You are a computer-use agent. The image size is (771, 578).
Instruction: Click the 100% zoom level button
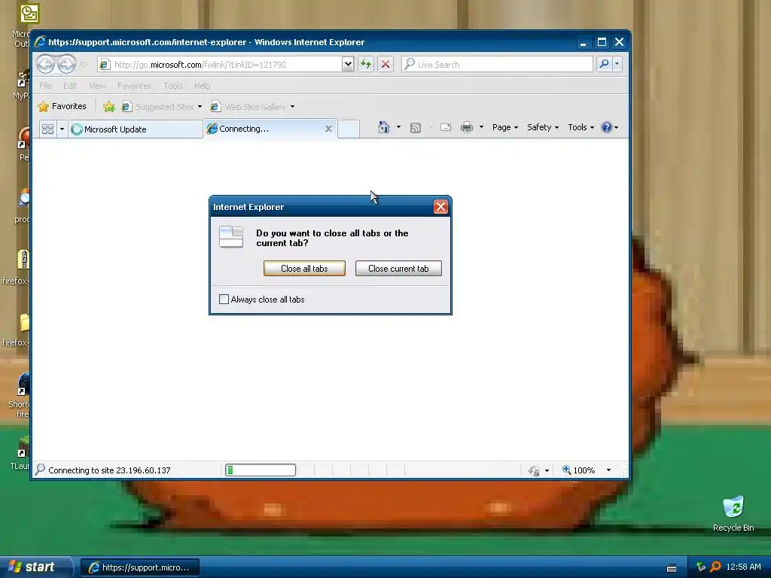[578, 470]
